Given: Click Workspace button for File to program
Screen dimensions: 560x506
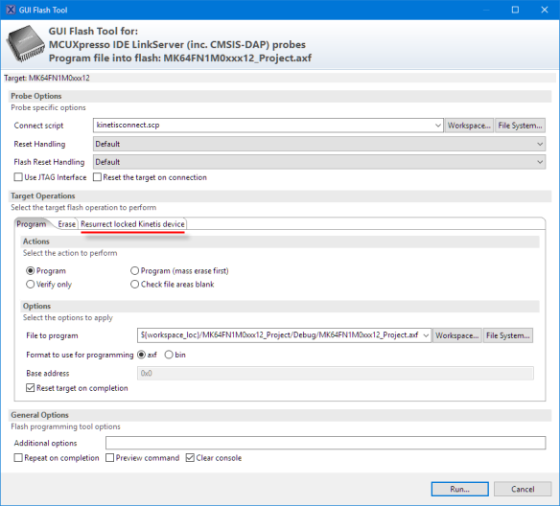Looking at the screenshot, I should coord(456,335).
